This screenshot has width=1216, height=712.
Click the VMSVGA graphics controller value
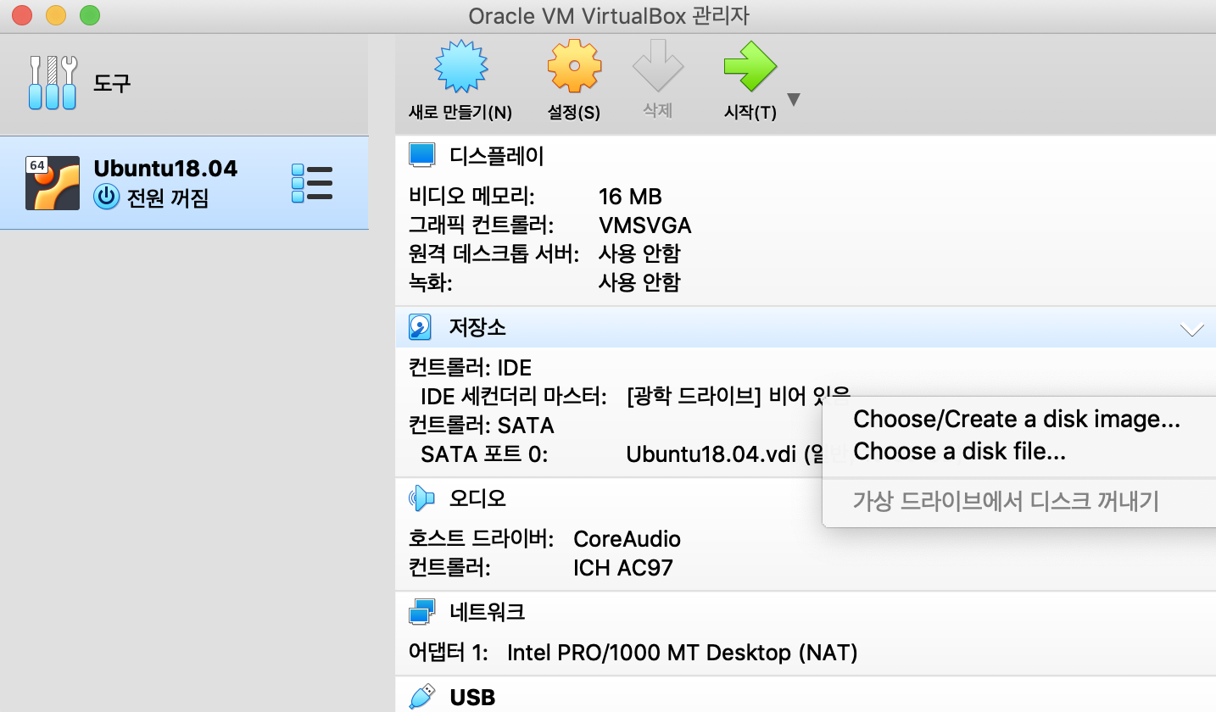click(645, 225)
